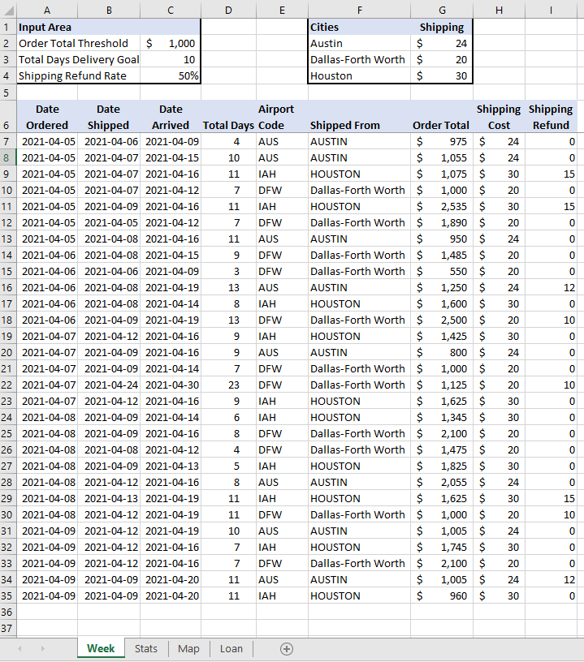Click the 'Date Ordered' column heading
This screenshot has width=584, height=662.
coord(47,117)
